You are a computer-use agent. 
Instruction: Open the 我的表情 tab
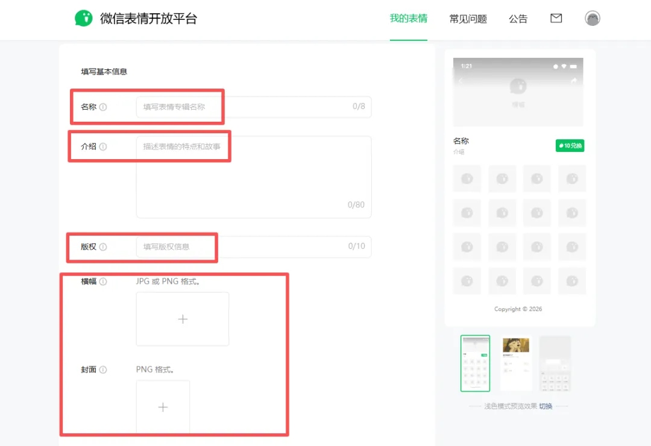[x=409, y=19]
